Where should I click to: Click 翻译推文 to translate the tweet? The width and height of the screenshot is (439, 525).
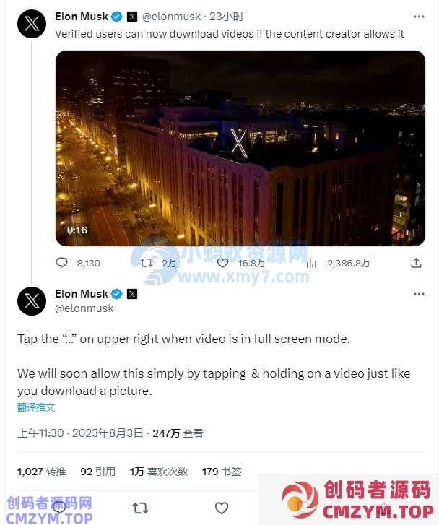point(36,407)
